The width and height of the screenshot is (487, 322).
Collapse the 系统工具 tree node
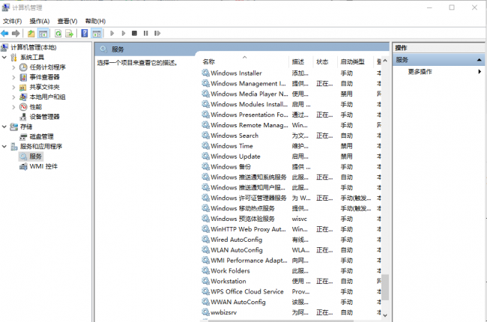click(x=4, y=57)
